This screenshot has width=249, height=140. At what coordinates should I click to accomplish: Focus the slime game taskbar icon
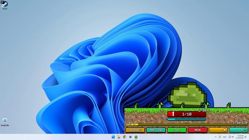[x=136, y=137]
